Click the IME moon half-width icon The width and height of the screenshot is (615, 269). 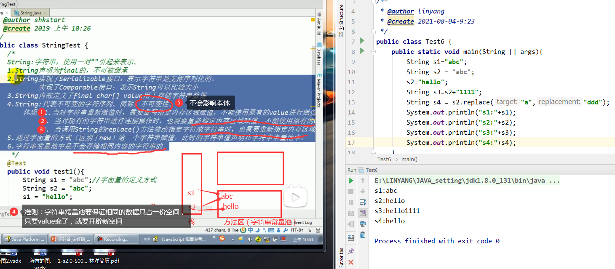pos(257,230)
